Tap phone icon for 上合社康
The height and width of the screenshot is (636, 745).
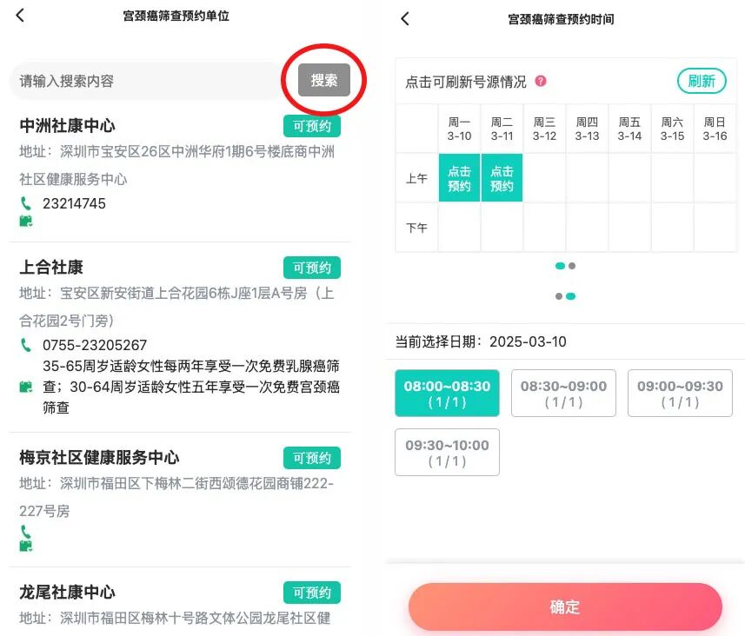[x=26, y=345]
